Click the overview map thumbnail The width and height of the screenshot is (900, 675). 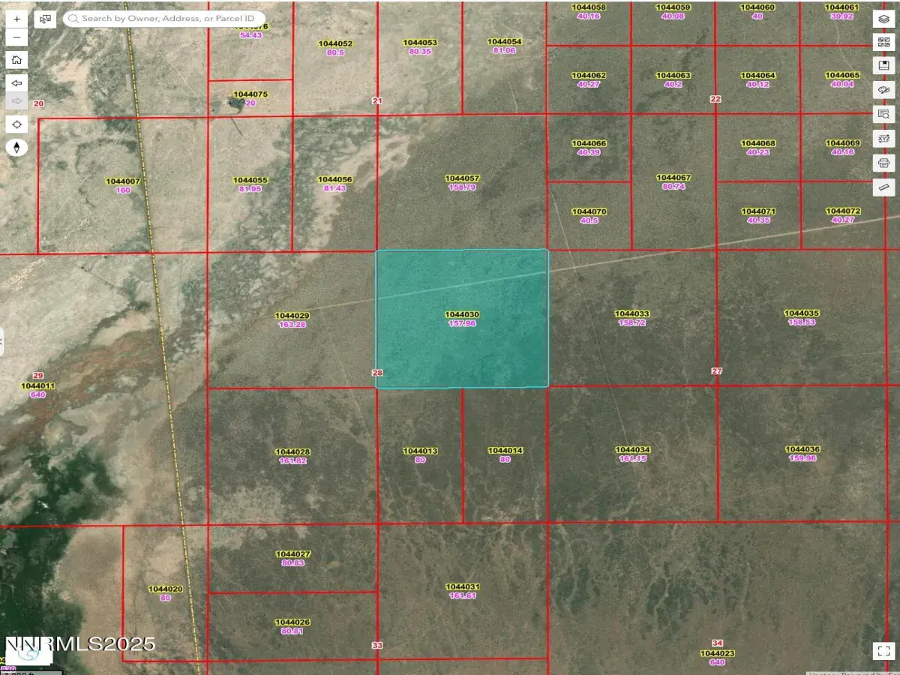coord(28,654)
